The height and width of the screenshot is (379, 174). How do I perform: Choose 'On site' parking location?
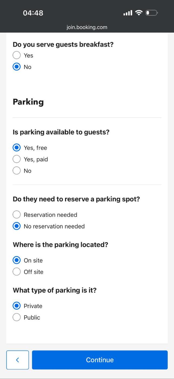point(17,260)
